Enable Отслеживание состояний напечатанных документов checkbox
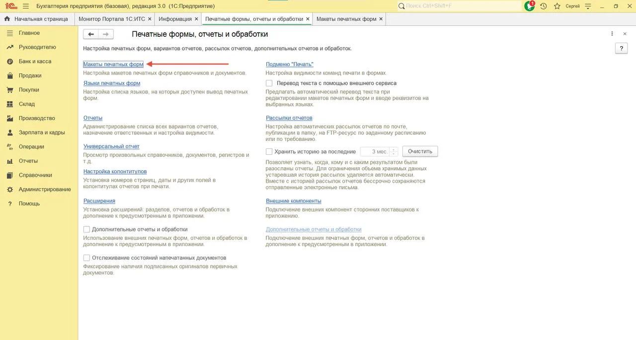Image resolution: width=636 pixels, height=340 pixels. pyautogui.click(x=87, y=258)
